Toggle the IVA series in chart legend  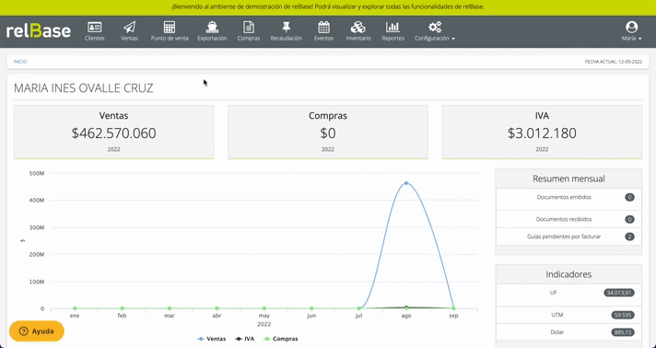245,339
